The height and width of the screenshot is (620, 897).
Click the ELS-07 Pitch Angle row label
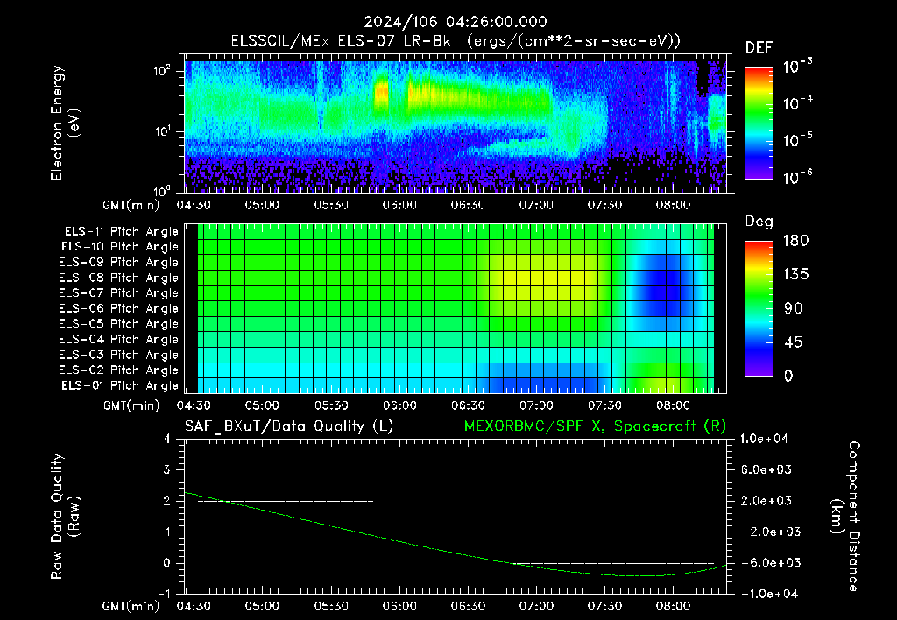point(119,293)
